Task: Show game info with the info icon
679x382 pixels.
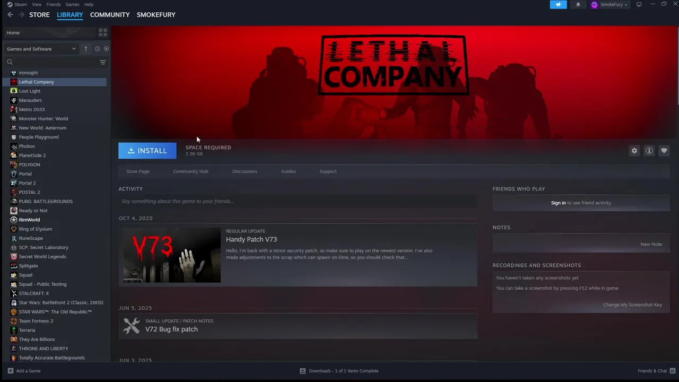Action: [649, 151]
